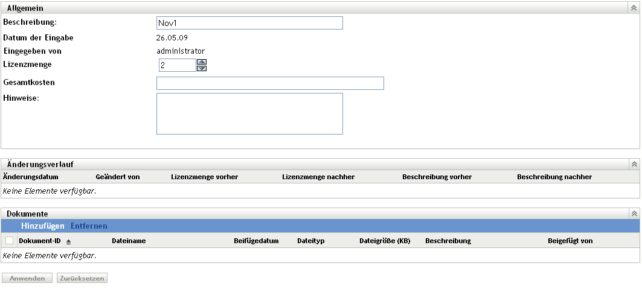The height and width of the screenshot is (292, 642).
Task: Click the Beschreibung vorher column header
Action: click(x=437, y=177)
